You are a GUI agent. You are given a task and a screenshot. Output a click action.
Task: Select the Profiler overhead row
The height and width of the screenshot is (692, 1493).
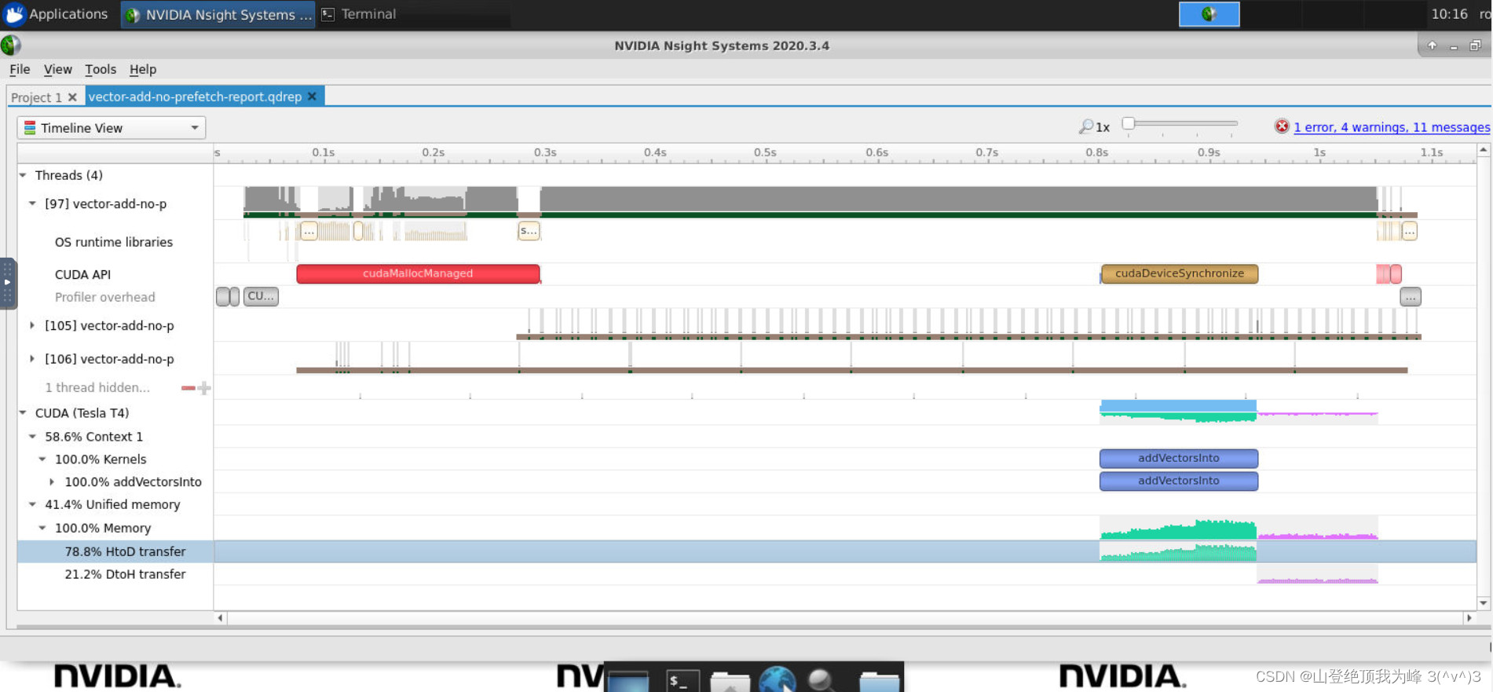point(104,297)
